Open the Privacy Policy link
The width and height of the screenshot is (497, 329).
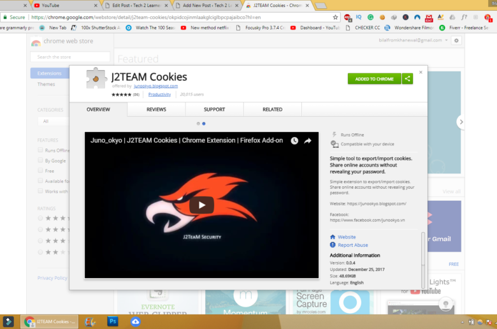tap(52, 278)
